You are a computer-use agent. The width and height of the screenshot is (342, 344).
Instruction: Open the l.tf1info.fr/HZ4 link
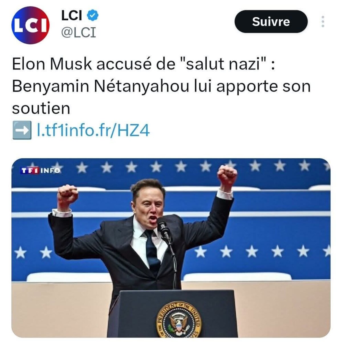[x=93, y=131]
